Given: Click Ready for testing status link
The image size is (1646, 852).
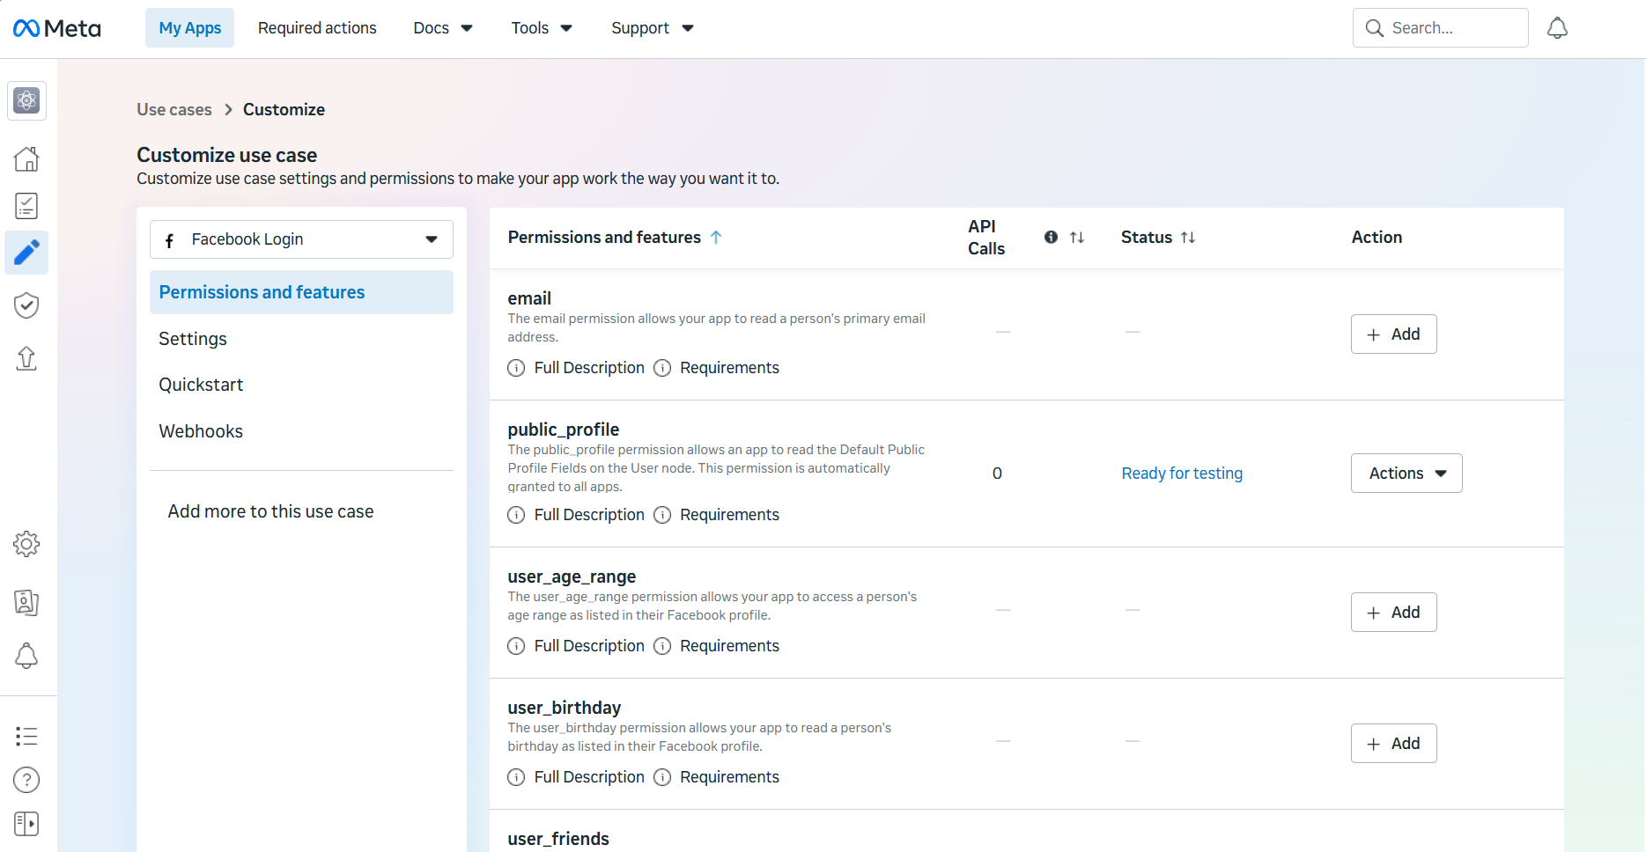Looking at the screenshot, I should [1182, 474].
